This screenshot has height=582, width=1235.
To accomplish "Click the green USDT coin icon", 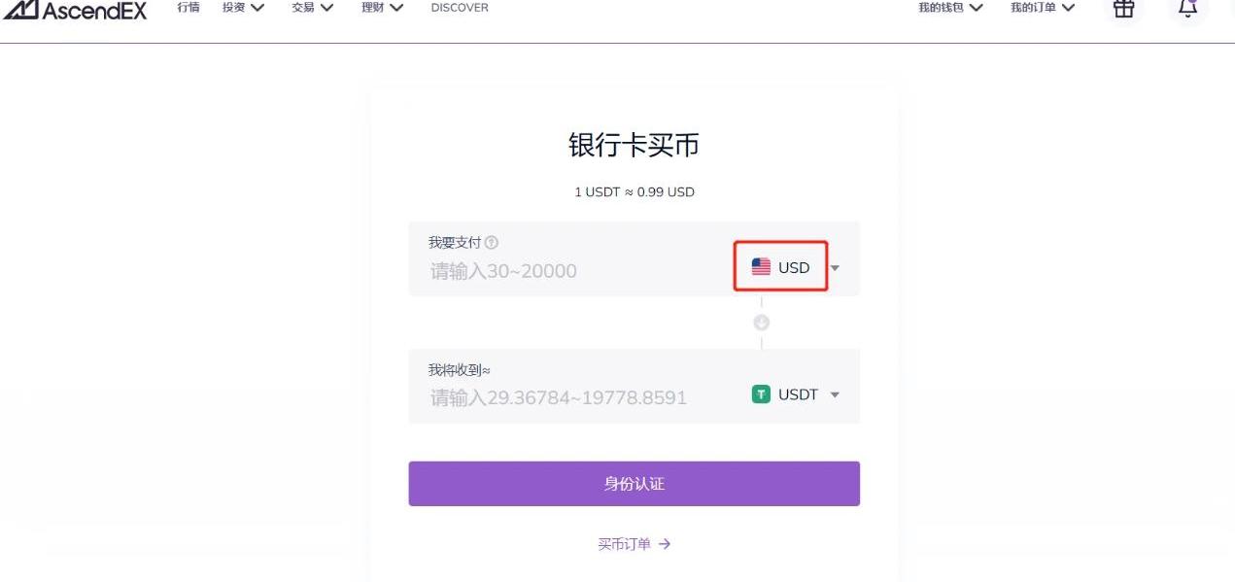I will 761,394.
